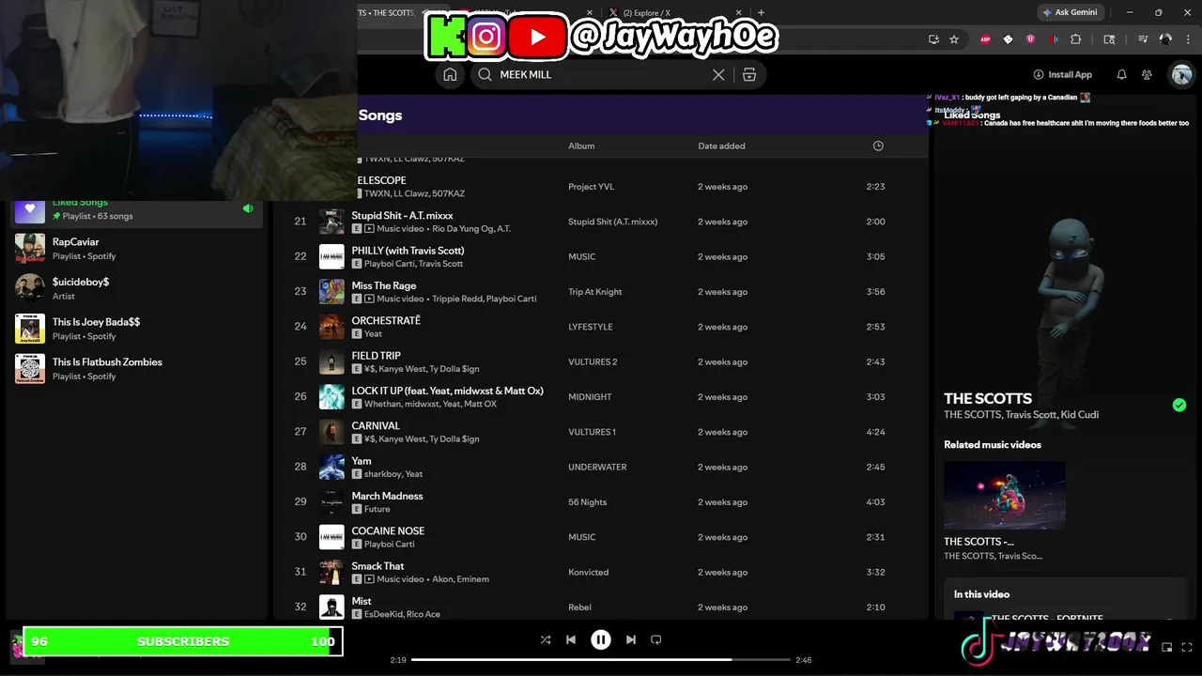1202x676 pixels.
Task: Bookmark this page with the star icon
Action: point(954,39)
